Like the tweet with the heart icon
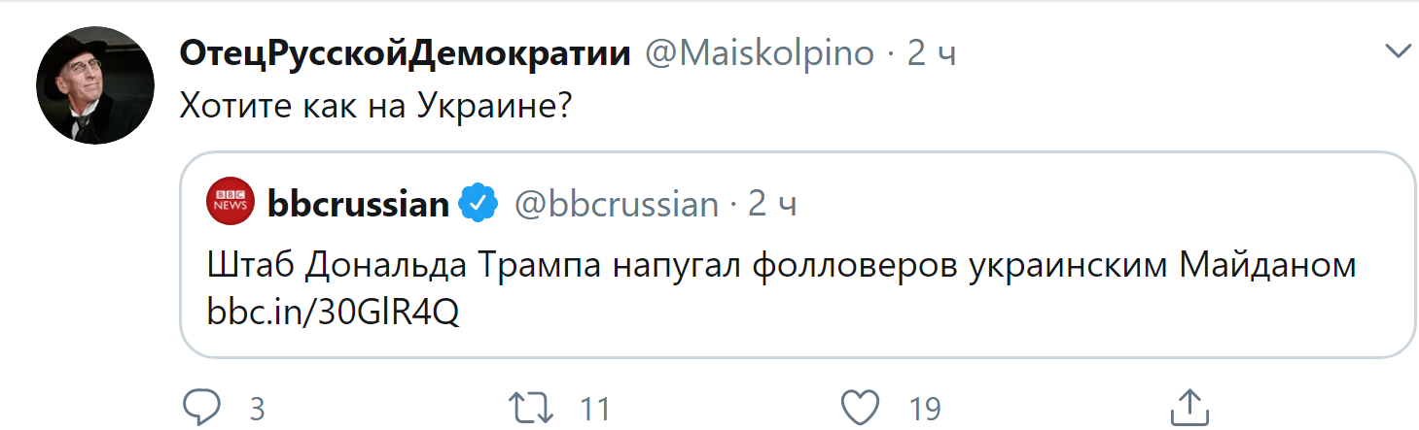 pos(862,407)
